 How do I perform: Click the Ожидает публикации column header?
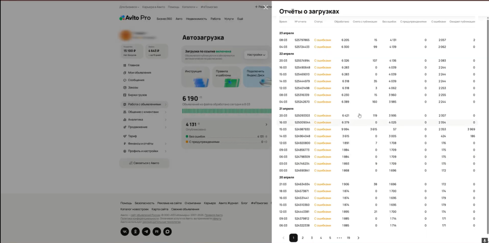[462, 22]
